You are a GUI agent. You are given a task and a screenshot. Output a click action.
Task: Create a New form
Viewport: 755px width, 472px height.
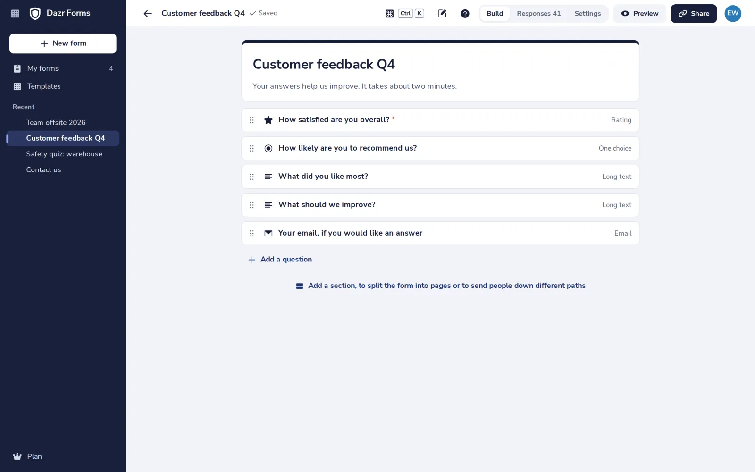click(x=63, y=43)
